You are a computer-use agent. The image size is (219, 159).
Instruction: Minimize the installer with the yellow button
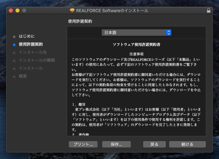(x=18, y=11)
